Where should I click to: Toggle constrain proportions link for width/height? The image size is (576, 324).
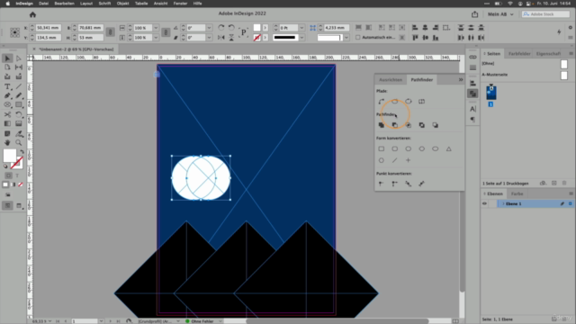tap(110, 32)
